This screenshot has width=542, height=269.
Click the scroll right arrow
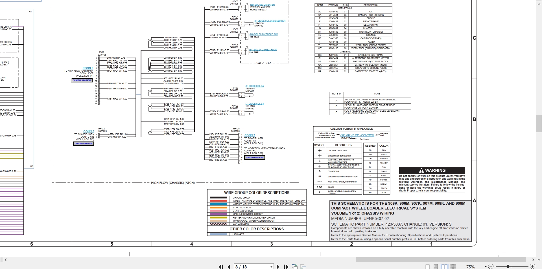(x=533, y=260)
